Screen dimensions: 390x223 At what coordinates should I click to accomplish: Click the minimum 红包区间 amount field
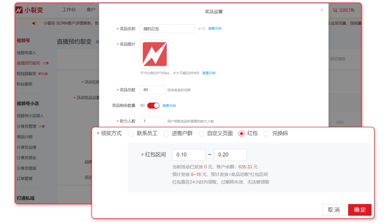(x=188, y=155)
